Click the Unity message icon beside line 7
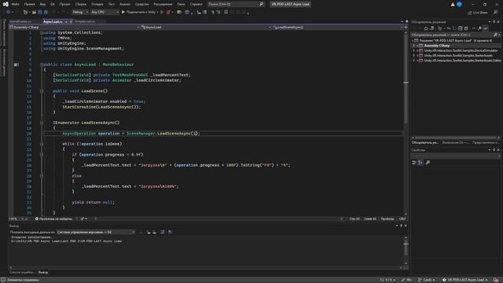This screenshot has width=503, height=283. (16, 64)
